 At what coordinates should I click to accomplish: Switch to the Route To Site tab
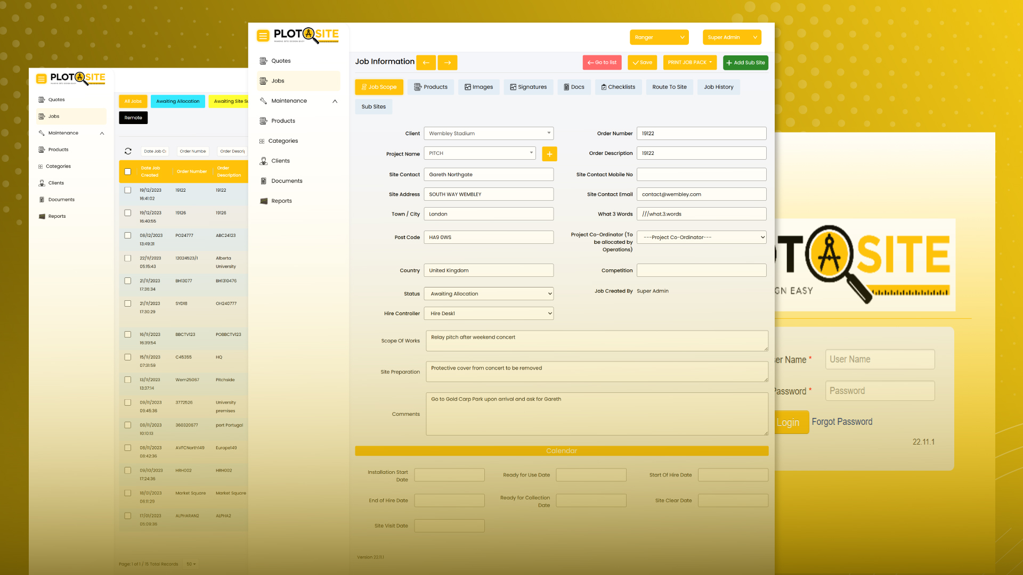pyautogui.click(x=669, y=87)
